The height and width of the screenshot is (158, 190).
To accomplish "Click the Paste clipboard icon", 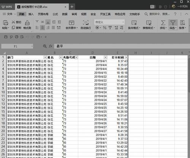I will 5,23.
